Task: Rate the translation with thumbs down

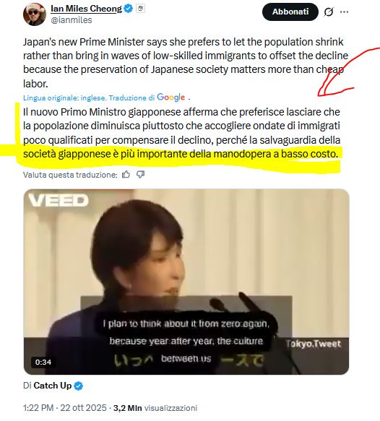Action: point(140,175)
